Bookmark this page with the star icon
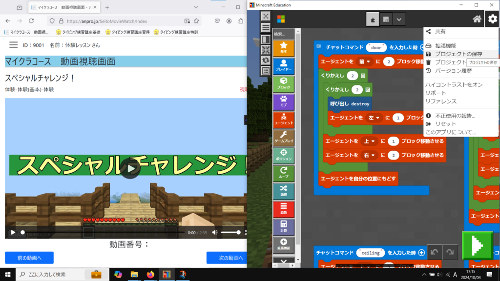Viewport: 500px width, 281px height. [196, 21]
